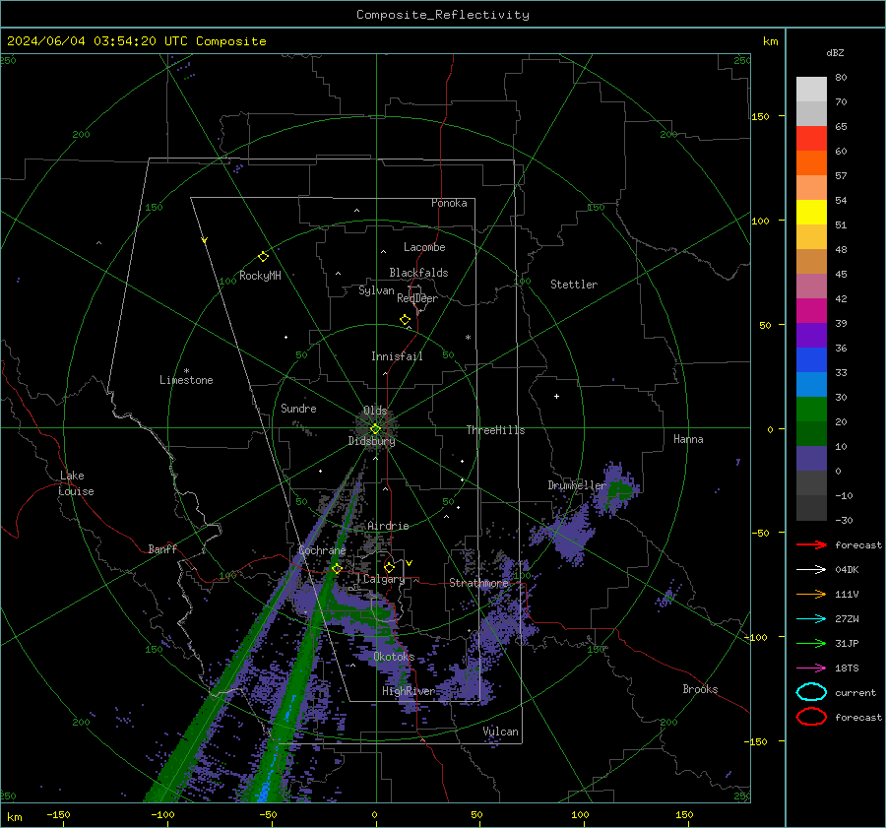The height and width of the screenshot is (828, 886).
Task: Click the yellow diamond marker below RedDeer
Action: click(405, 320)
